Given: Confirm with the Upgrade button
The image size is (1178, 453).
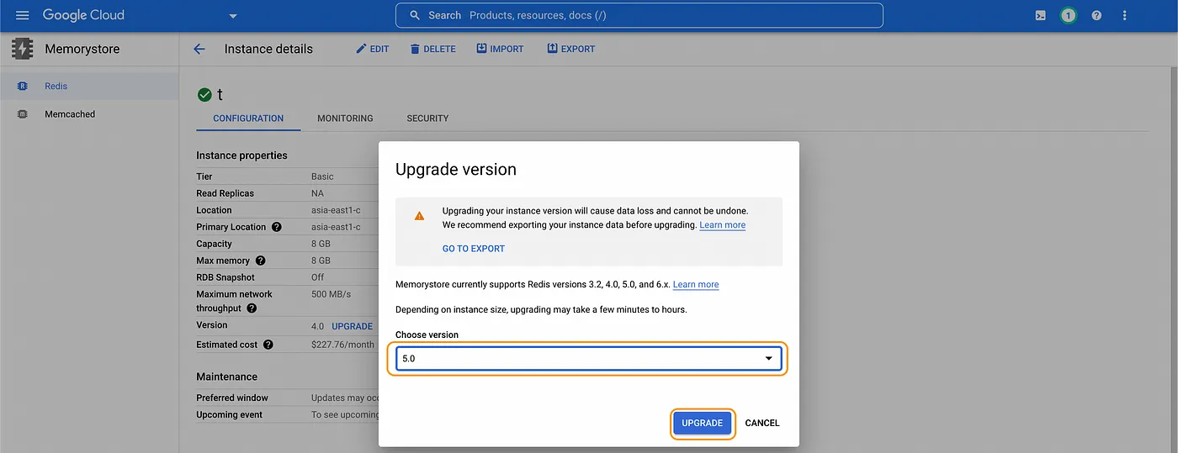Looking at the screenshot, I should point(702,424).
